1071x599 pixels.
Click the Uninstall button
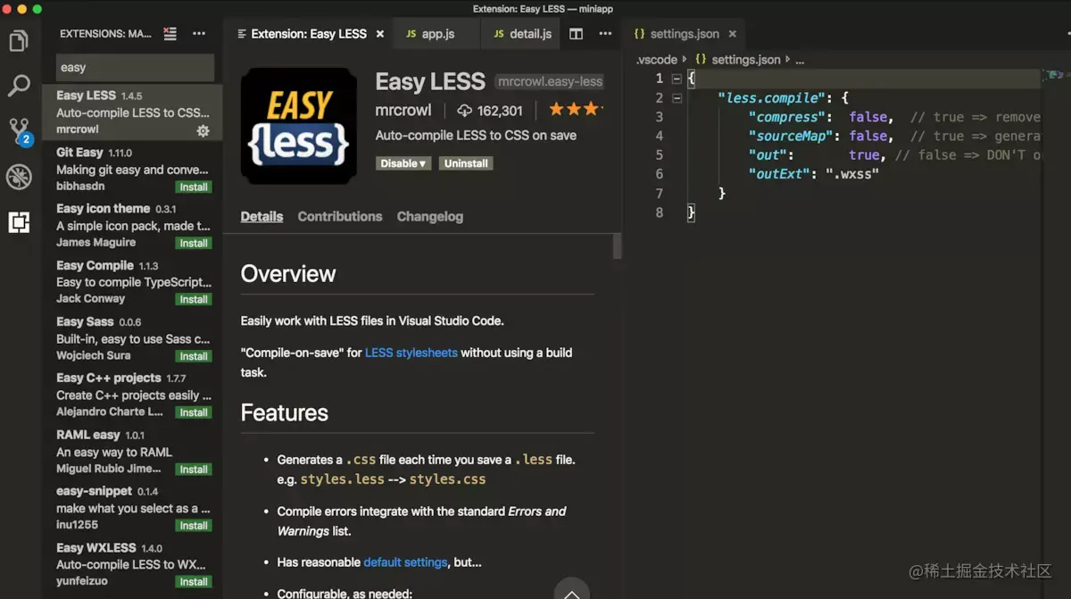(x=466, y=163)
